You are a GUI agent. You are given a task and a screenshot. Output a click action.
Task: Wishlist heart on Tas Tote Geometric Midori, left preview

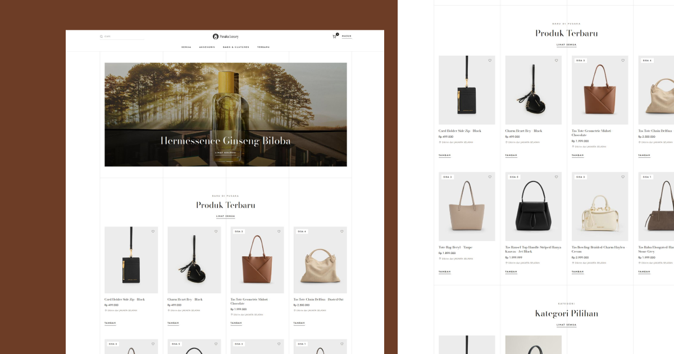(279, 232)
